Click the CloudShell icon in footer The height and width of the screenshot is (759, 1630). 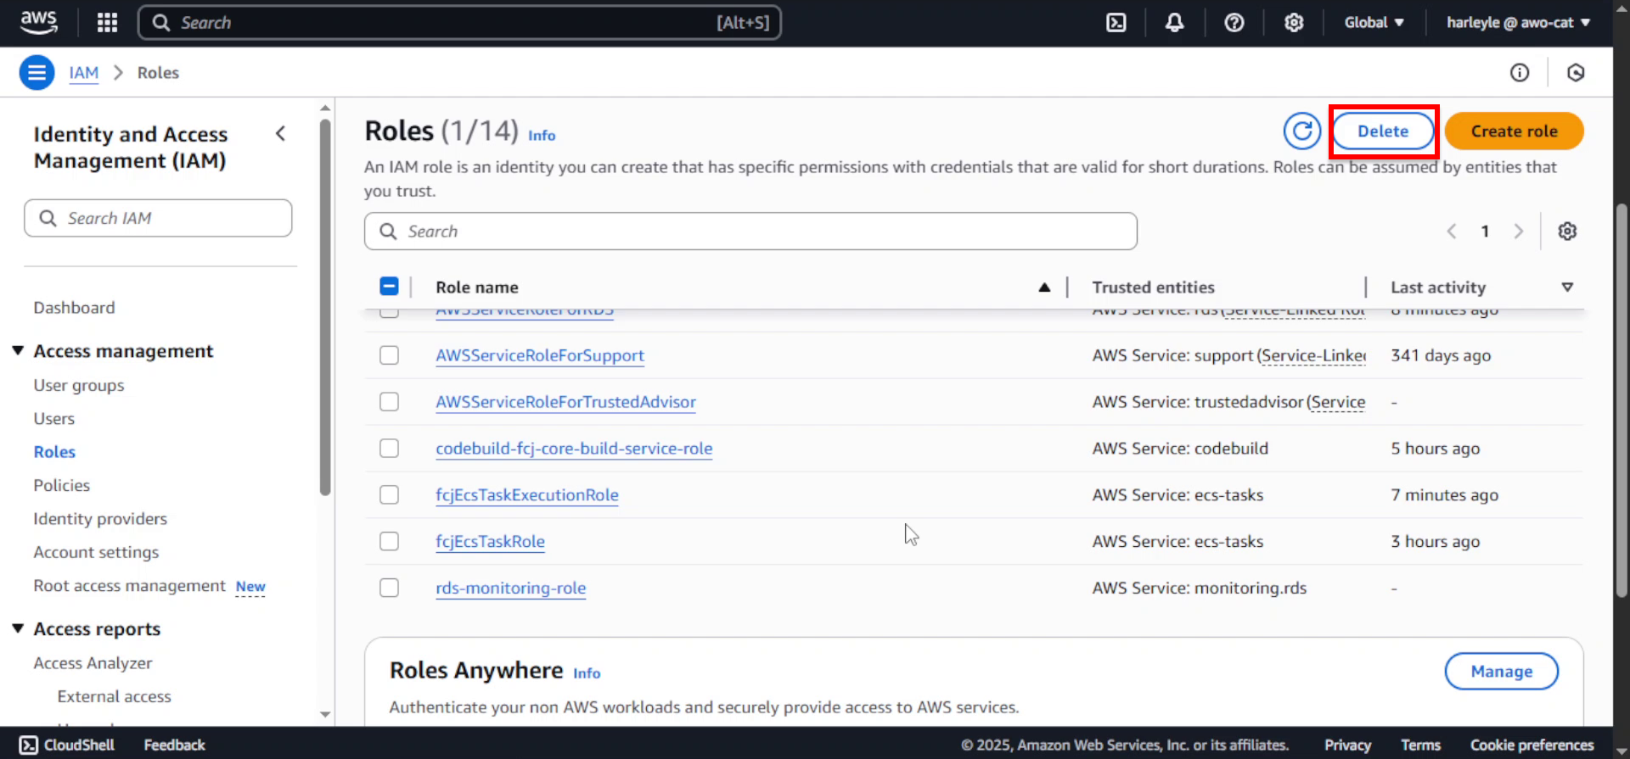29,745
